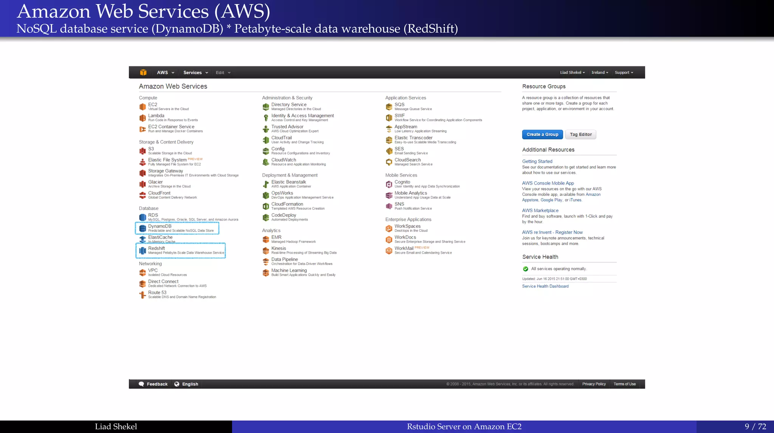Open the SES email service link
Viewport: 774px width, 433px height.
pos(399,149)
